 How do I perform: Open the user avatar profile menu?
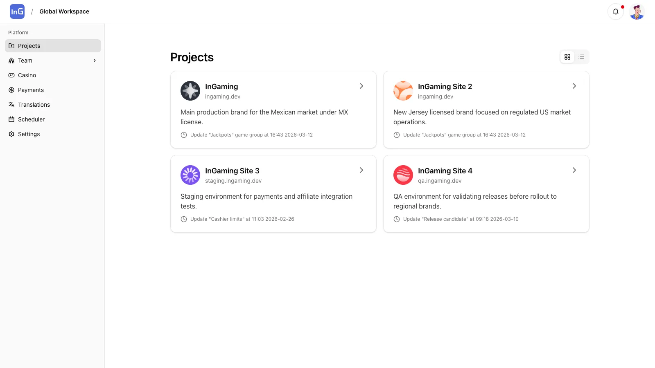click(637, 12)
